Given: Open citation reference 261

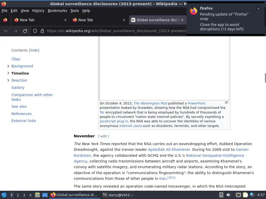Looking at the screenshot, I should pyautogui.click(x=171, y=177).
